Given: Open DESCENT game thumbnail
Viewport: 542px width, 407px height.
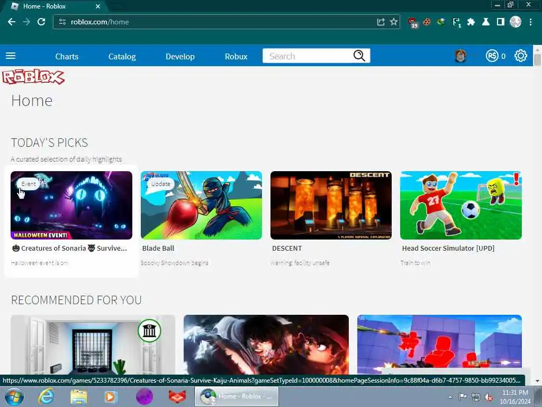Looking at the screenshot, I should [x=331, y=205].
